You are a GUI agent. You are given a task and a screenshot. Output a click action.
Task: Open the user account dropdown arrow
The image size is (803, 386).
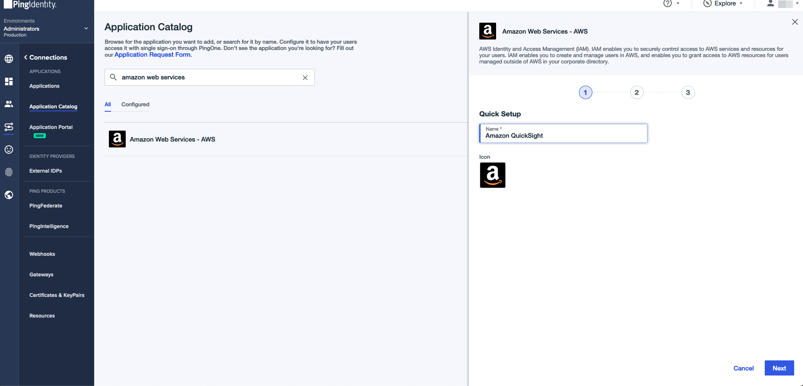(797, 3)
